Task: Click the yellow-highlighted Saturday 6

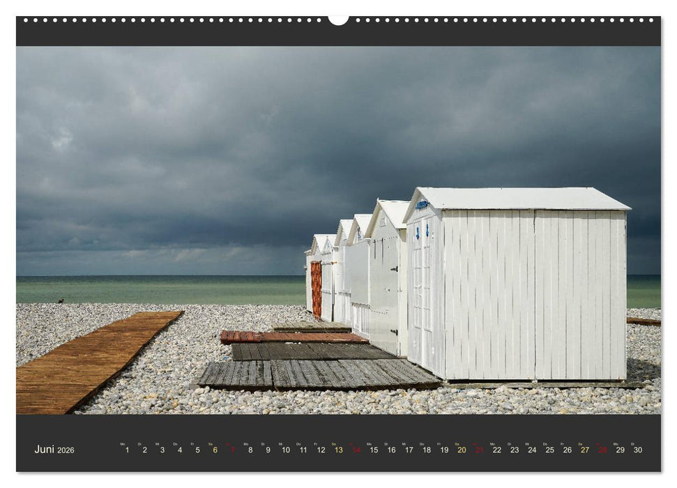Action: point(215,451)
